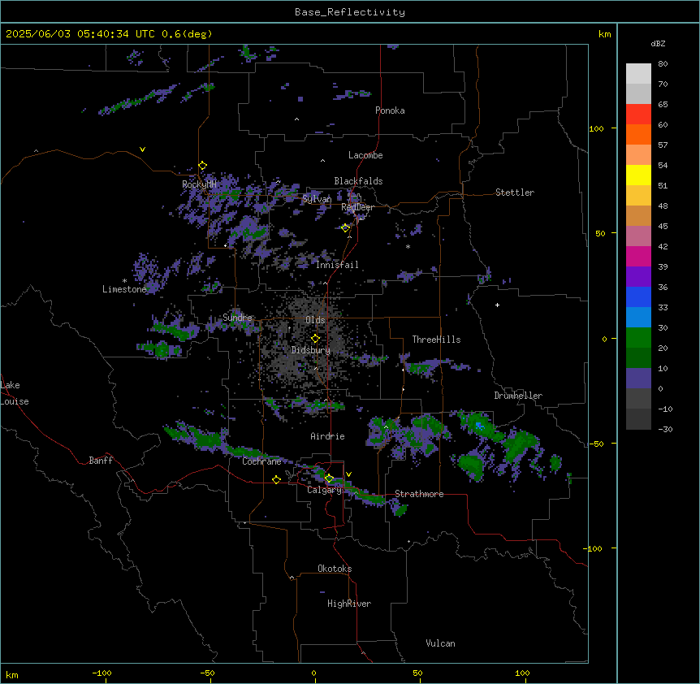Image resolution: width=700 pixels, height=684 pixels.
Task: Click the Drumheller label
Action: [x=518, y=396]
